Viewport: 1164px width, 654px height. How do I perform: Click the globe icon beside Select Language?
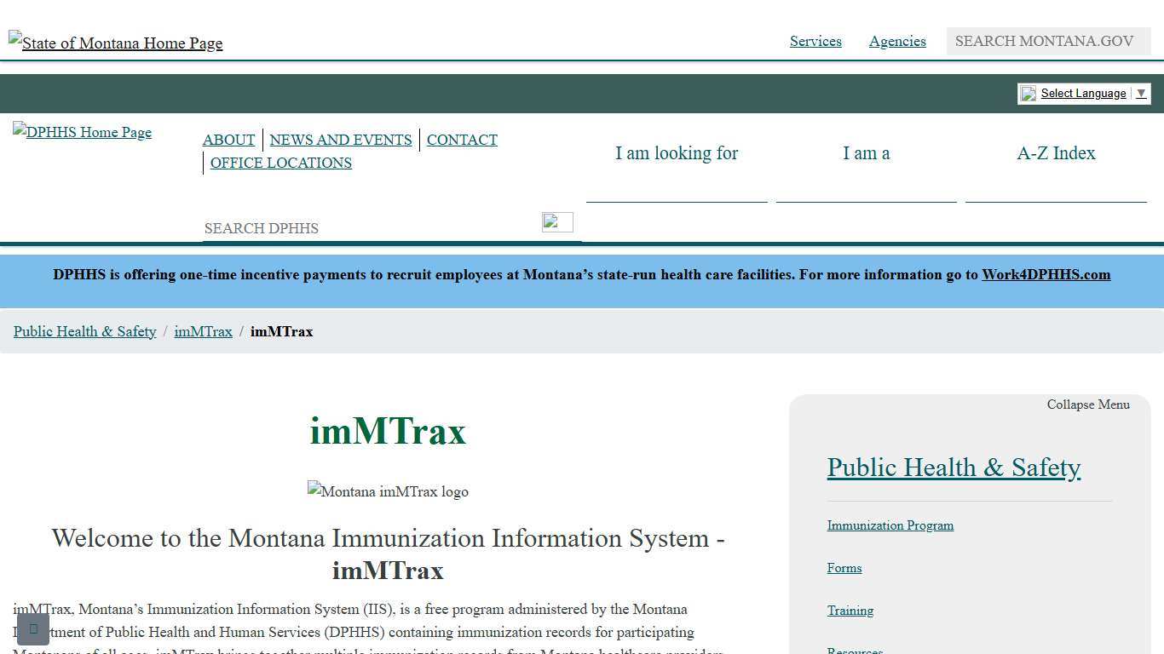tap(1029, 94)
